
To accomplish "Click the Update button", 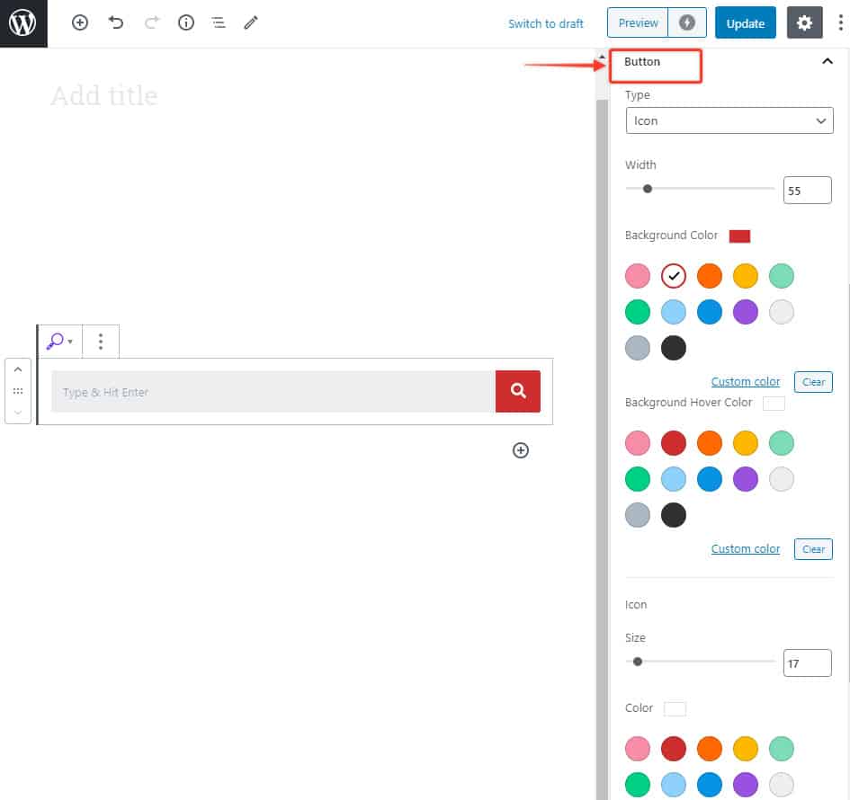I will 745,23.
